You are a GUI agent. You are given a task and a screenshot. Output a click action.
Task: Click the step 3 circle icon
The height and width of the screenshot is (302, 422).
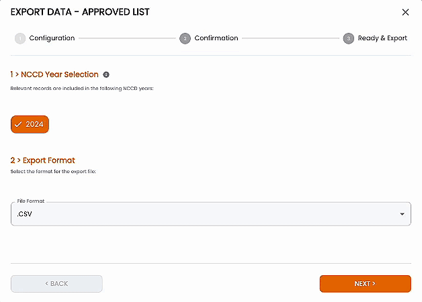348,38
